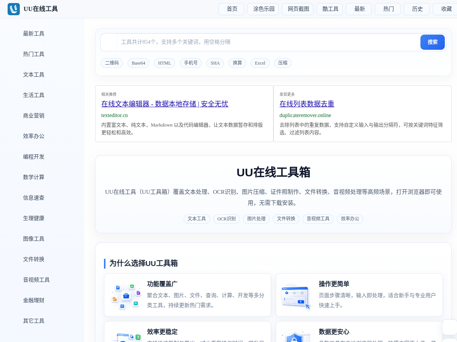Click the 数据更安心 card title
The image size is (457, 342).
pos(334,332)
